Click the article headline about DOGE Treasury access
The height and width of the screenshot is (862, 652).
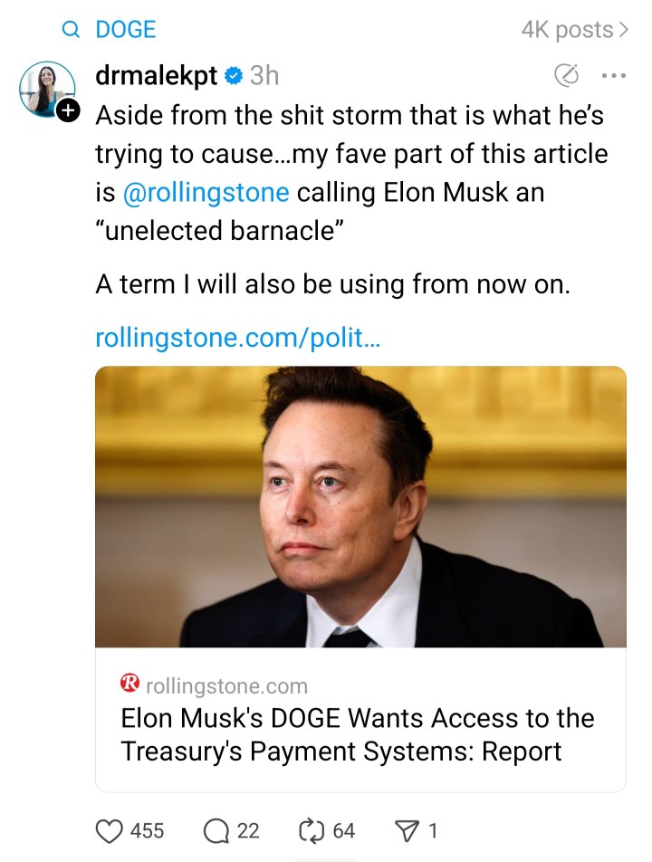(x=358, y=734)
